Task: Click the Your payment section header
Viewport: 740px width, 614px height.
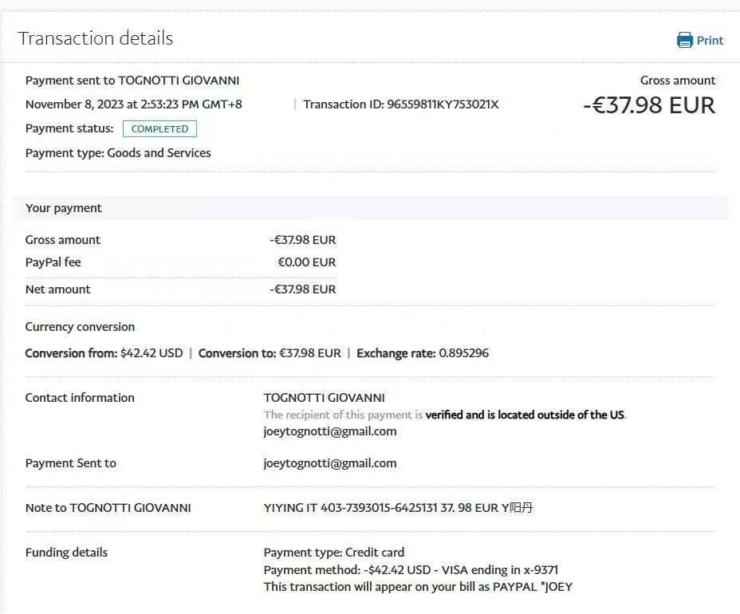Action: point(64,208)
